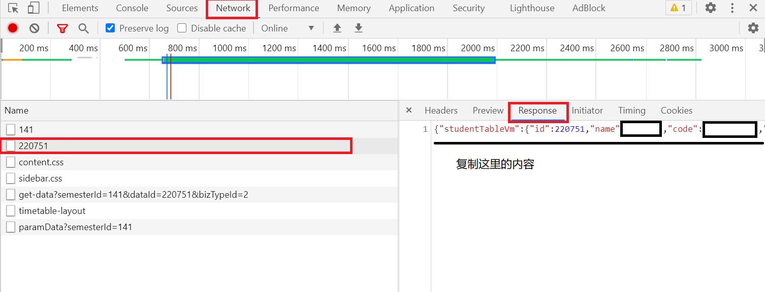The image size is (765, 292).
Task: Open the warnings indicator showing 1
Action: point(678,8)
